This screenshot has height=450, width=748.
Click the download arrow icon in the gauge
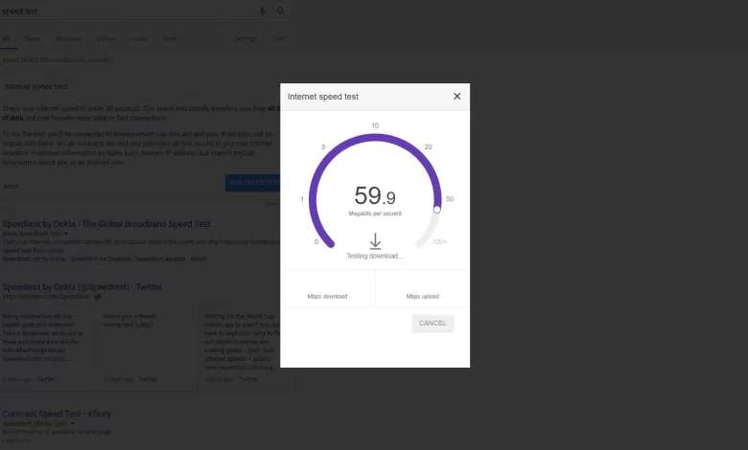tap(375, 241)
